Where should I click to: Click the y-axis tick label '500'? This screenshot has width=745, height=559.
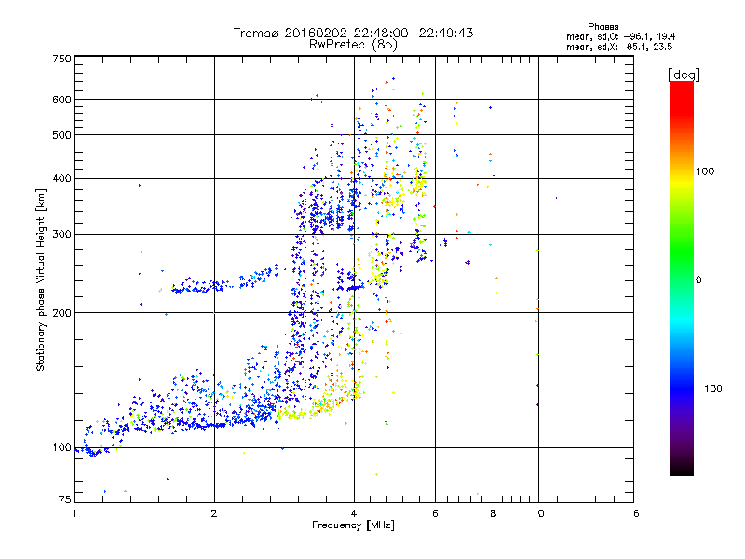(x=61, y=135)
